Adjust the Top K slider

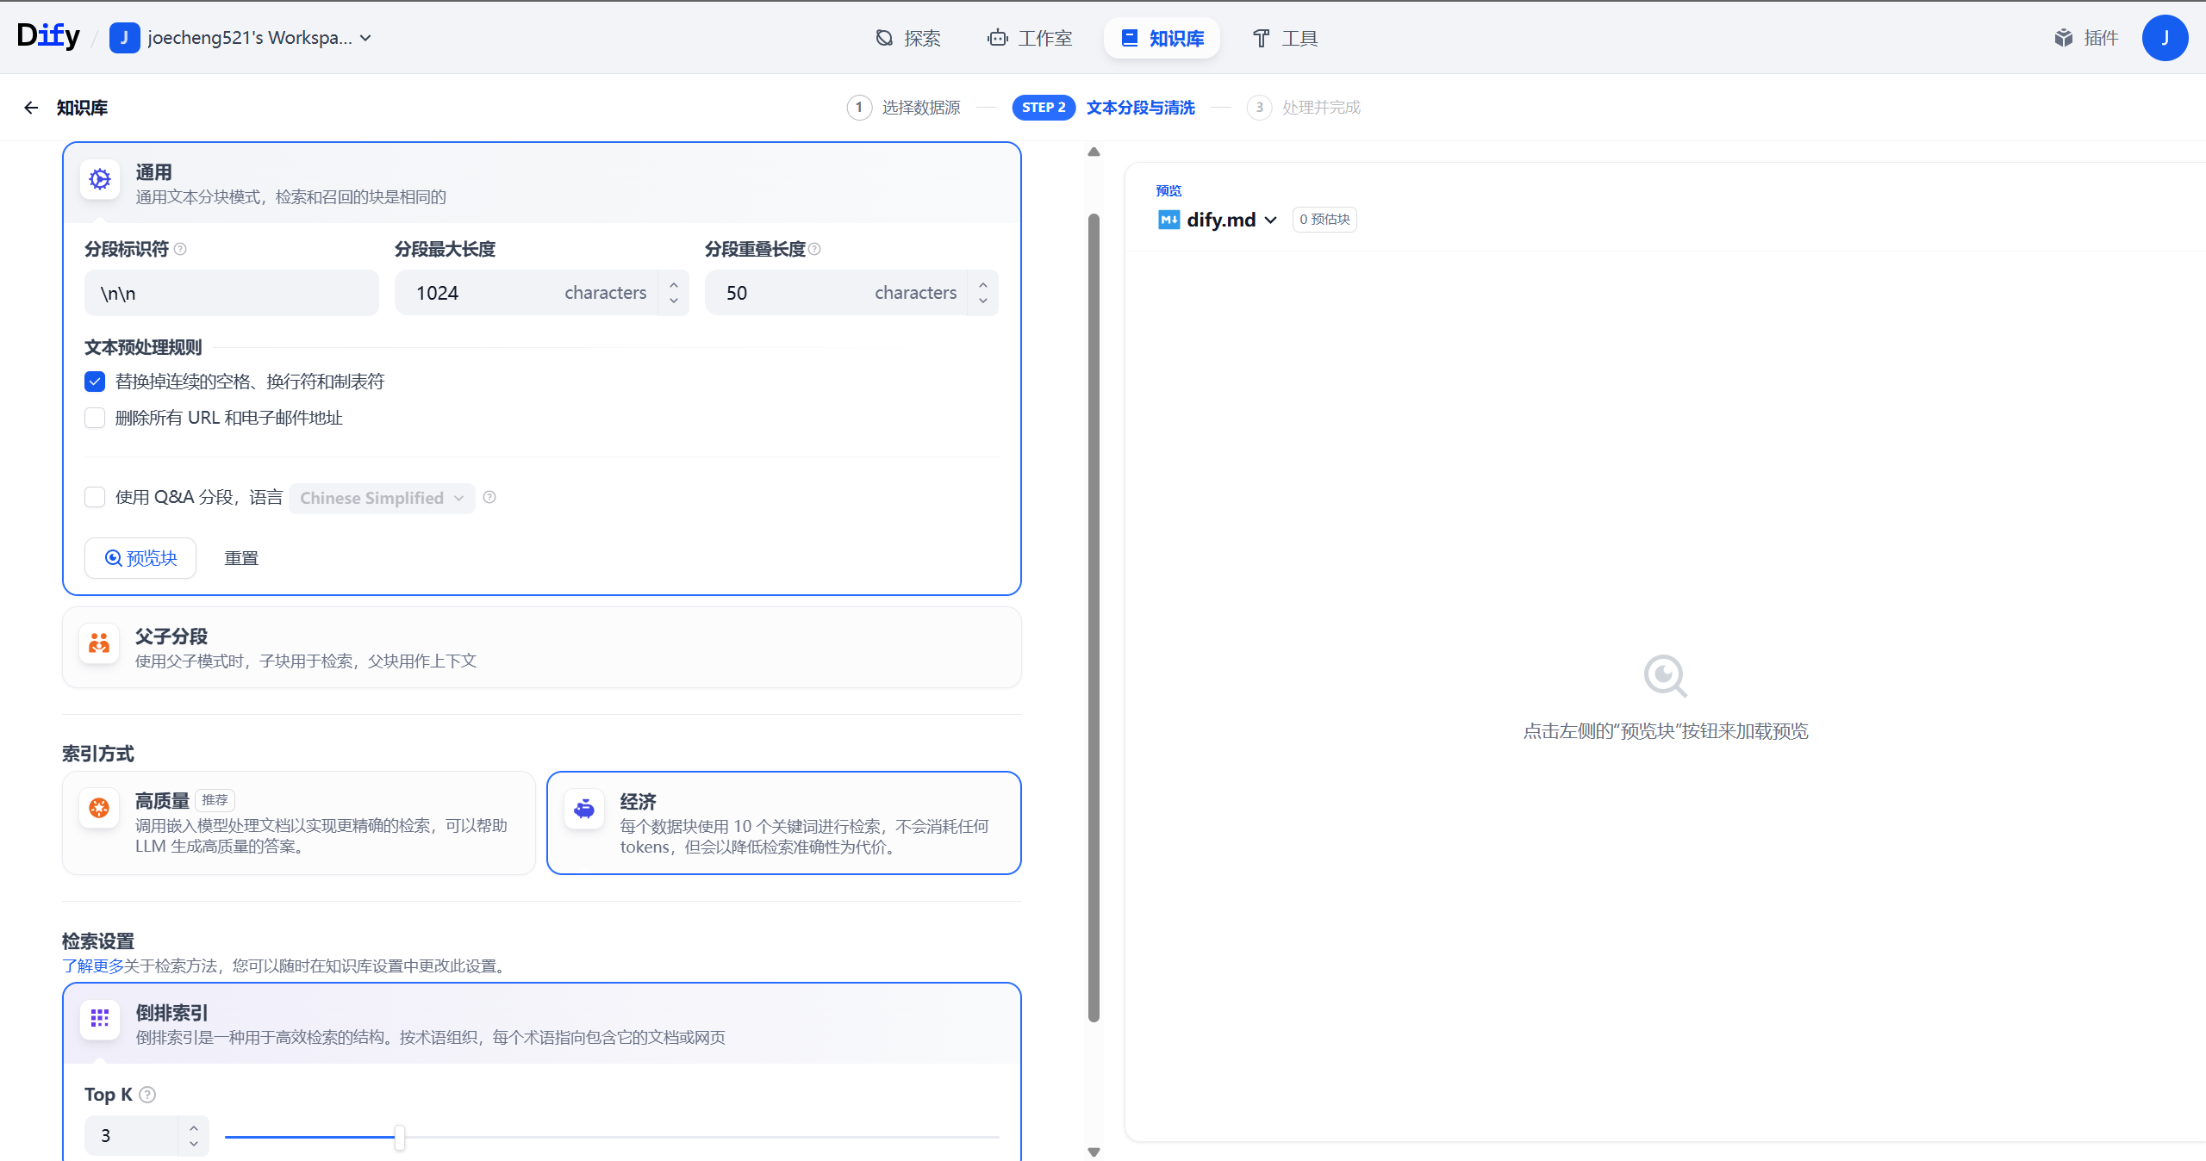pyautogui.click(x=399, y=1137)
